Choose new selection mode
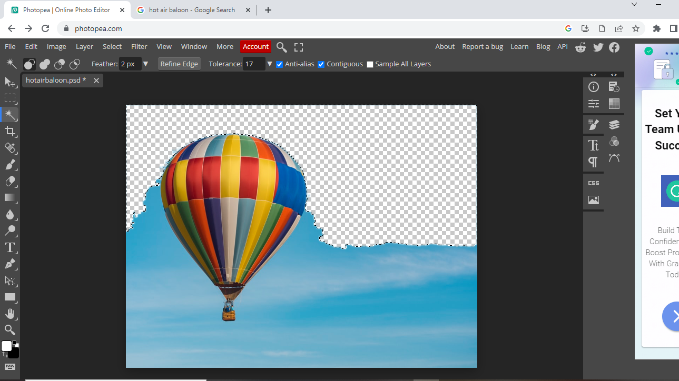 29,64
